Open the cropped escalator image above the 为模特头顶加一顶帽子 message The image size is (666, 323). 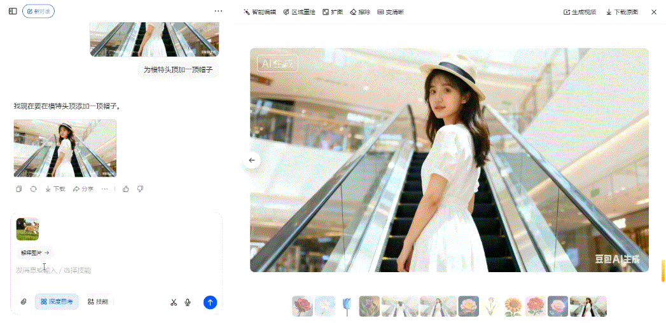(155, 39)
